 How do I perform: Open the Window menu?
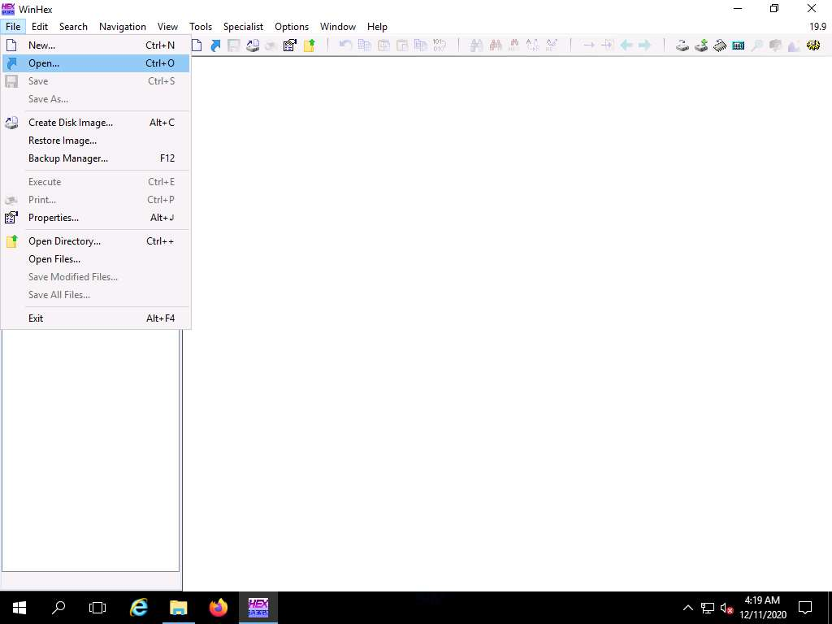click(x=338, y=27)
